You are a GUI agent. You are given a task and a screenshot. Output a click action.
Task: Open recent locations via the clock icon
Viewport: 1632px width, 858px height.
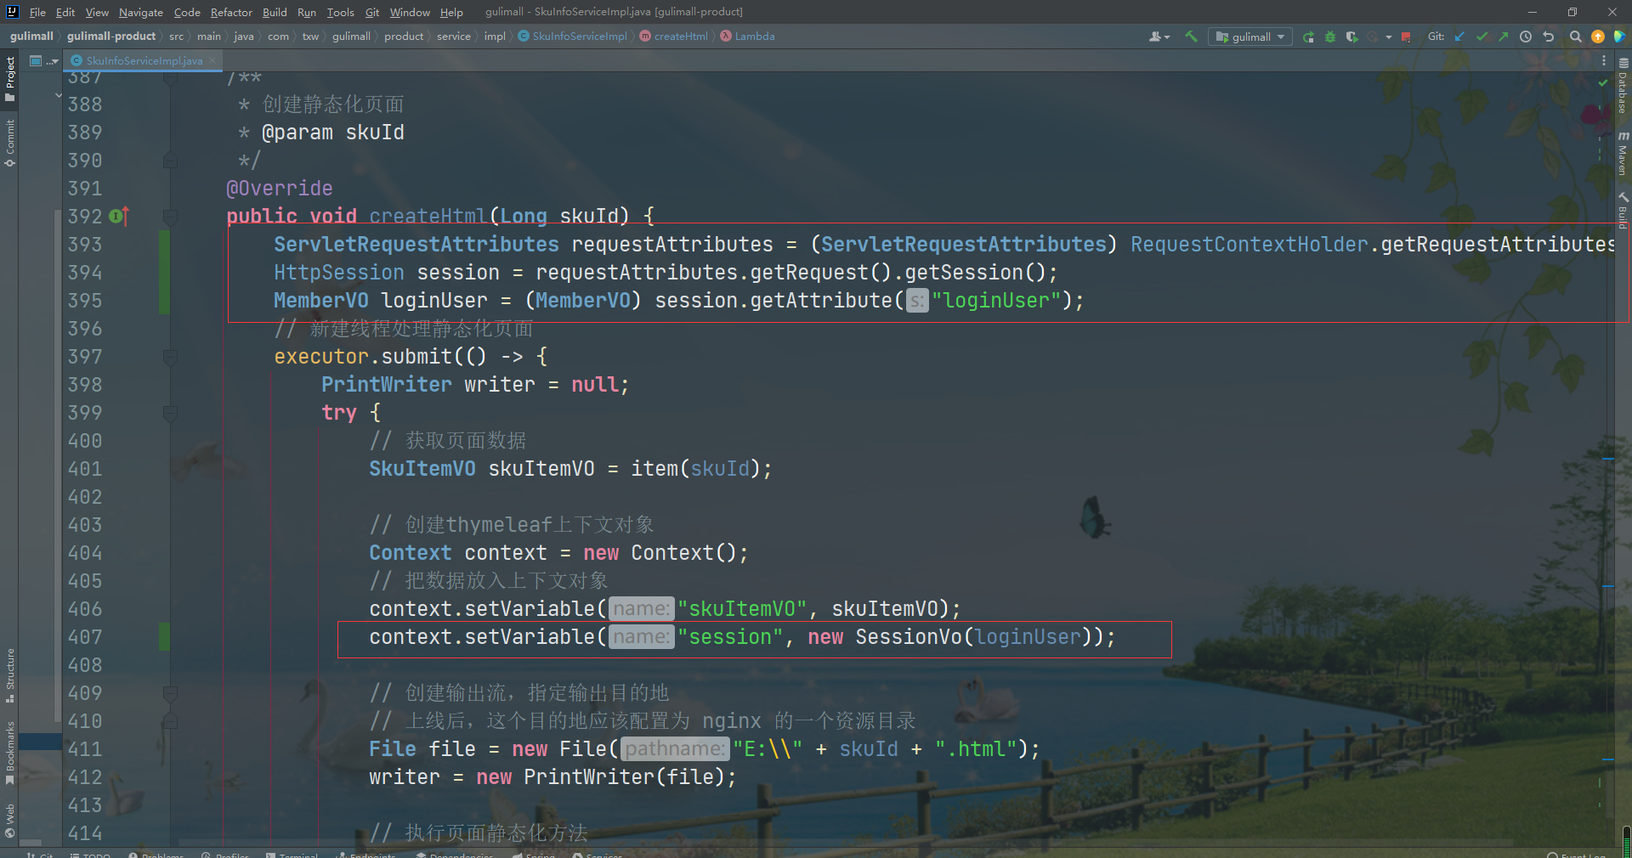coord(1526,37)
